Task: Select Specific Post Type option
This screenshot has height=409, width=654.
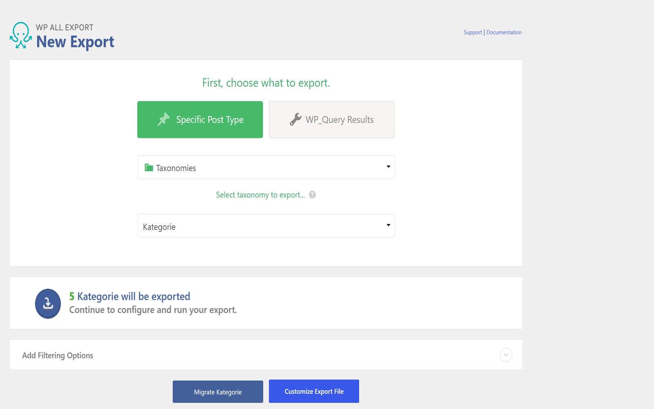Action: (x=200, y=119)
